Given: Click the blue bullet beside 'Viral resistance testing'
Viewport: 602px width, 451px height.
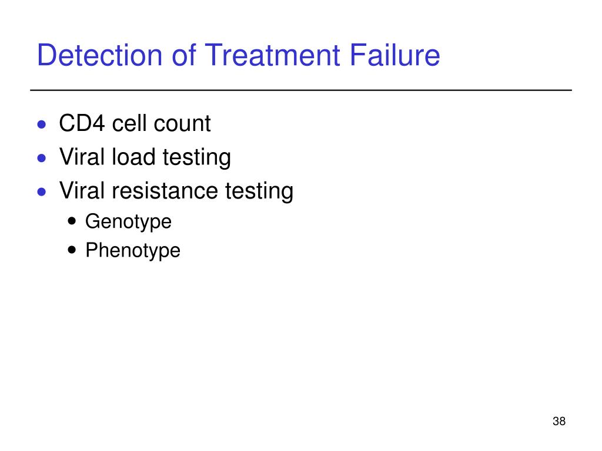Looking at the screenshot, I should 42,192.
